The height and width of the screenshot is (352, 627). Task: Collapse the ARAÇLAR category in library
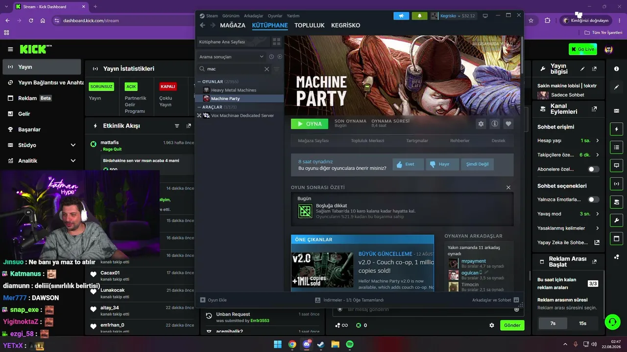coord(199,107)
